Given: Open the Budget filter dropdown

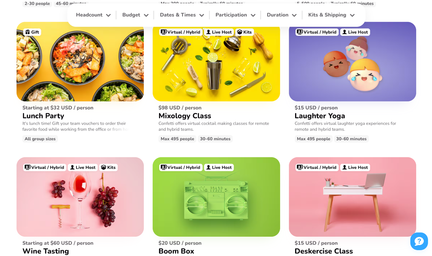Looking at the screenshot, I should 135,15.
